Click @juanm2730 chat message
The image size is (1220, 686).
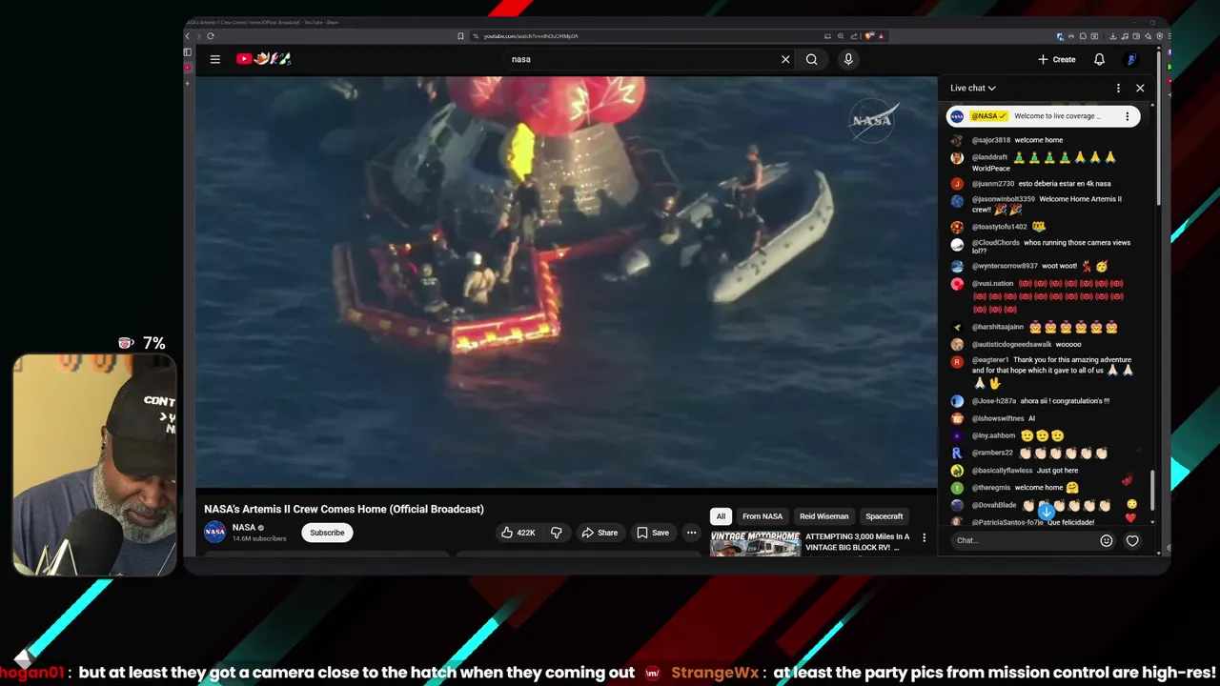(1044, 184)
